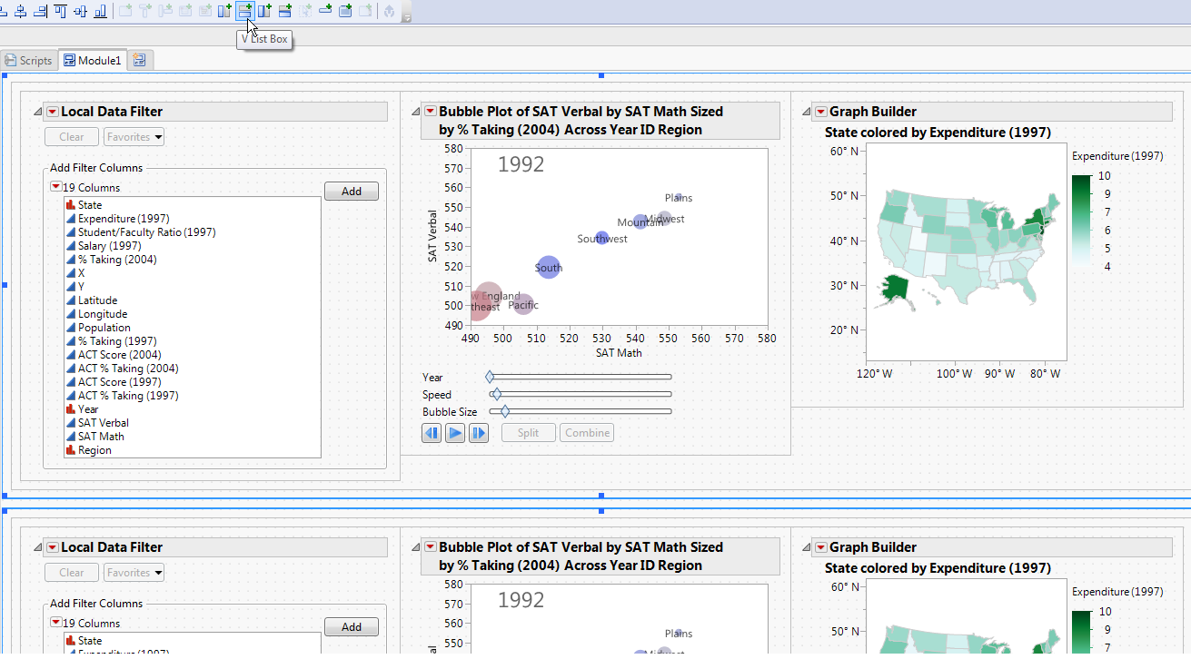The width and height of the screenshot is (1191, 659).
Task: Click the align bottom edges toolbar icon
Action: 100,11
